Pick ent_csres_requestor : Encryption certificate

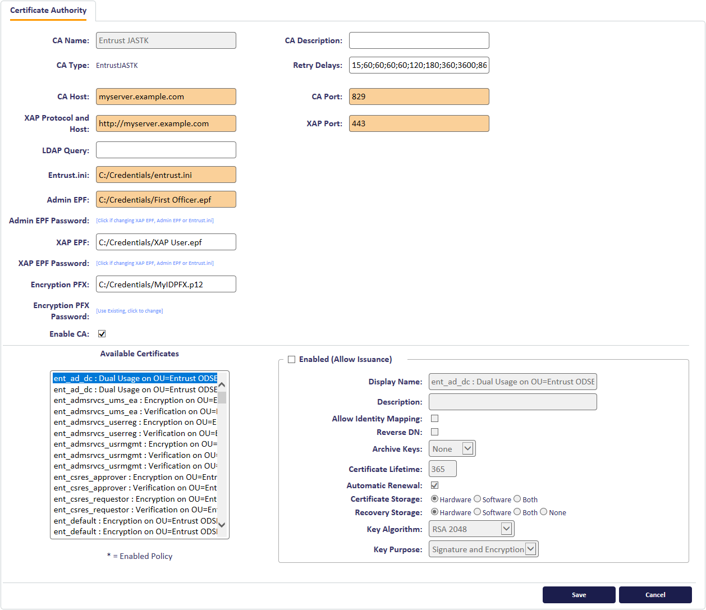[135, 499]
